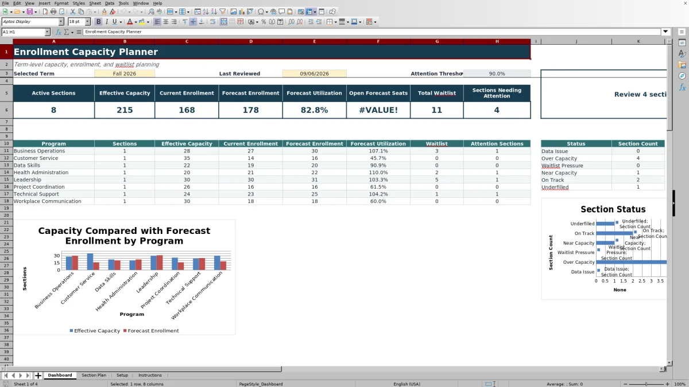
Task: Click row header 10
Action: point(6,143)
